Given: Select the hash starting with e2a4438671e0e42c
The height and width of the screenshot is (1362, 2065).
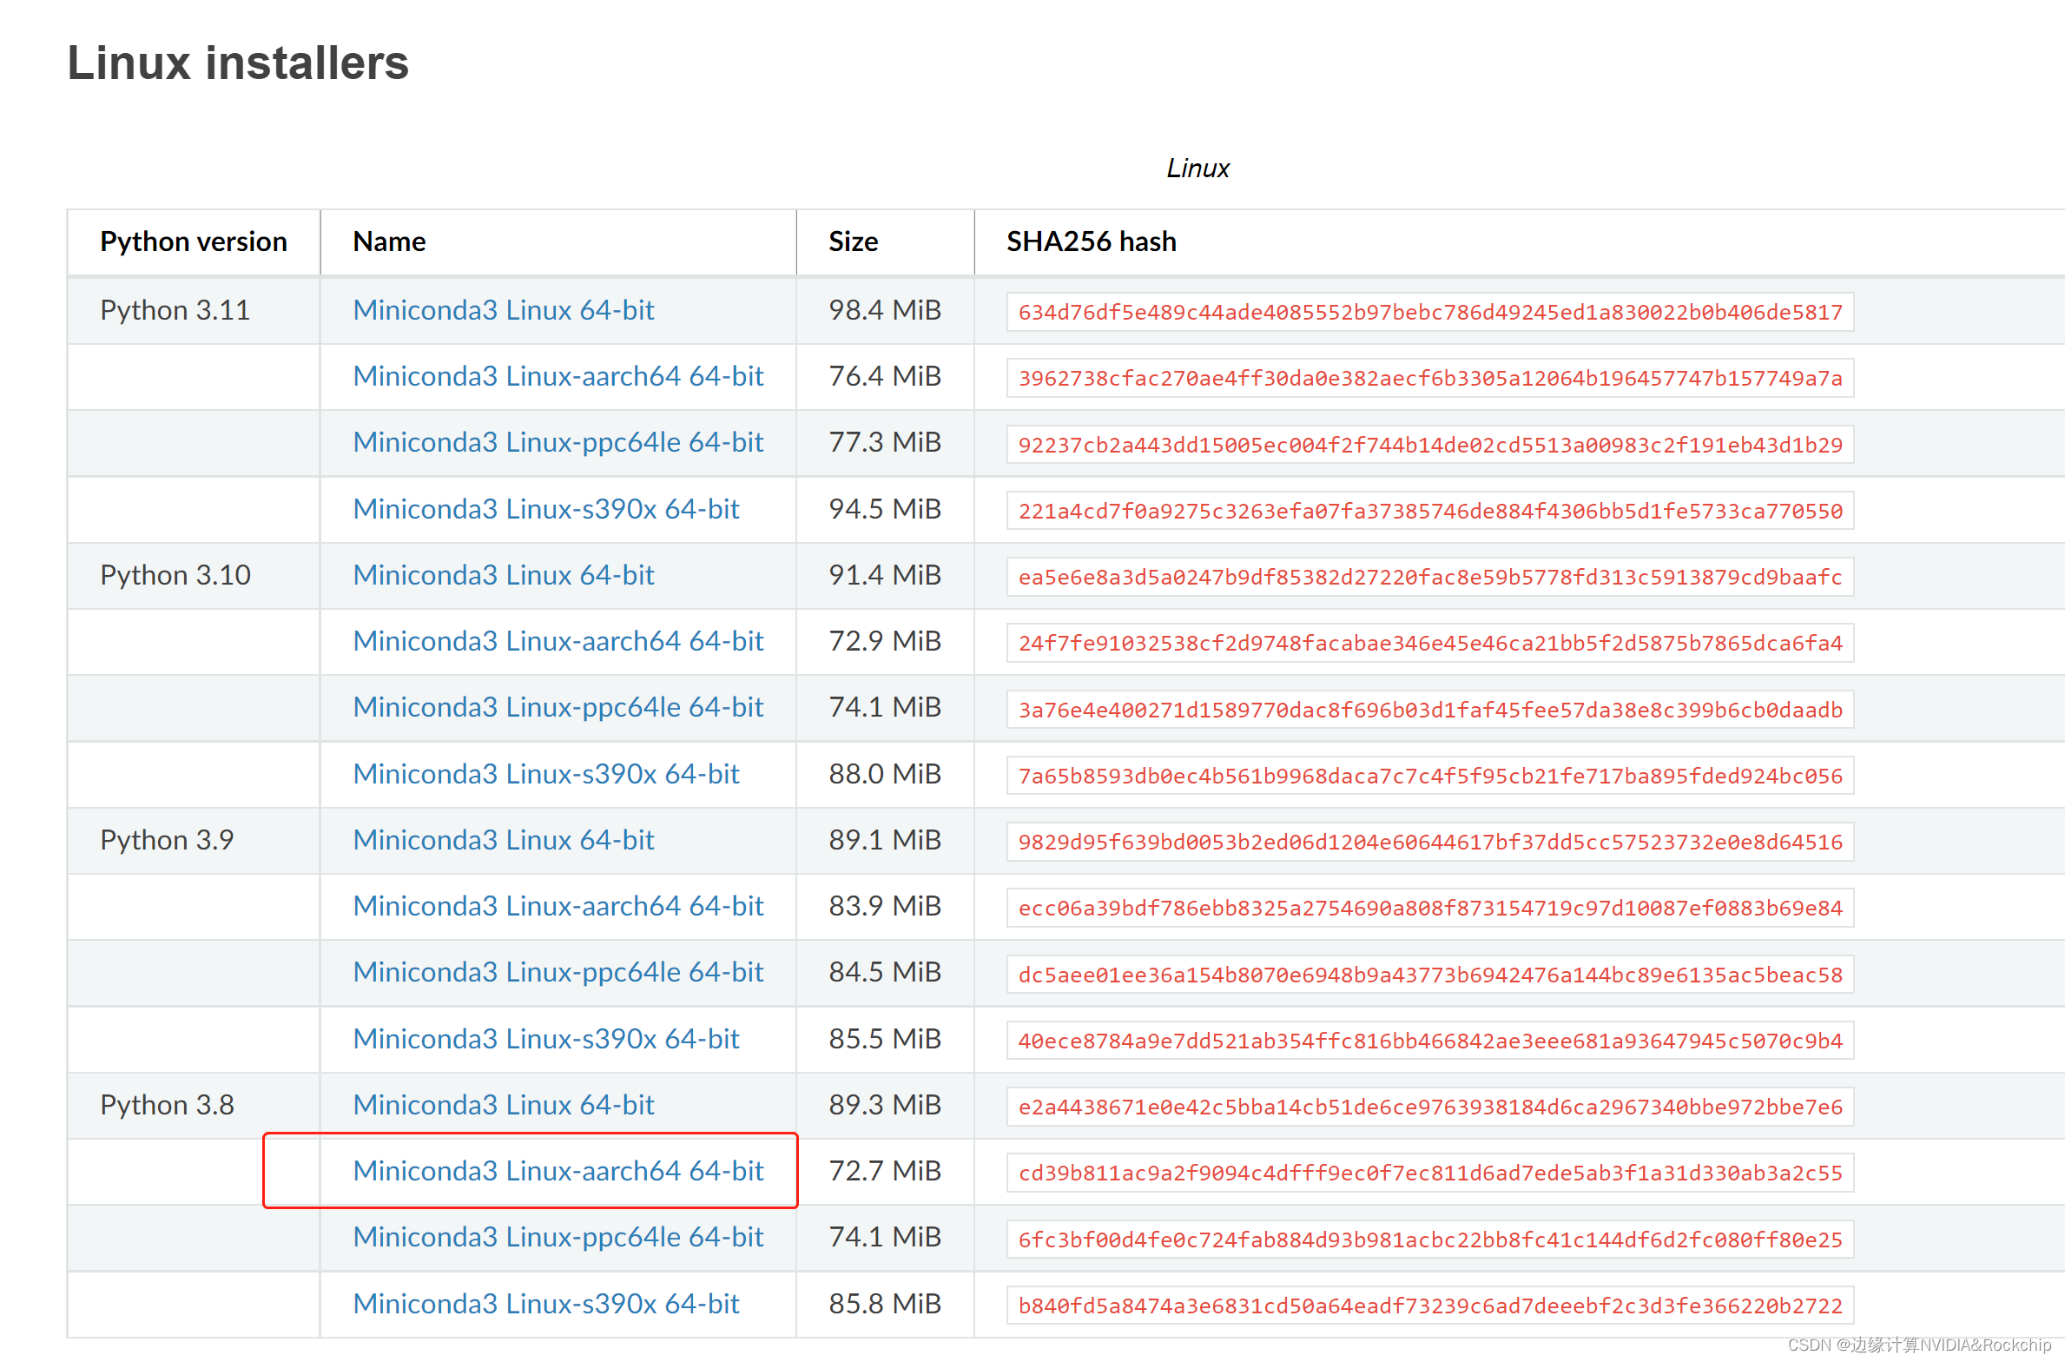Looking at the screenshot, I should (1430, 1107).
